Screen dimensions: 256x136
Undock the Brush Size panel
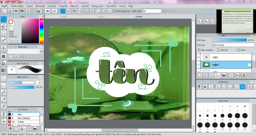251,101
